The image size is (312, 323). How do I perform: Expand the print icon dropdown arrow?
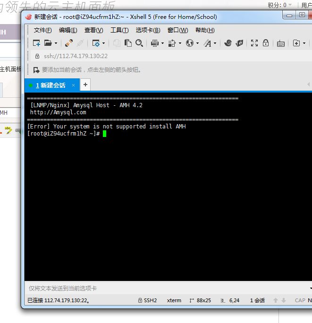tap(163, 43)
